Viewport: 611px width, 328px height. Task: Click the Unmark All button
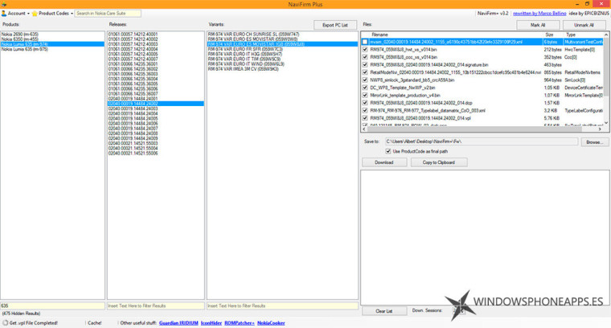[x=584, y=25]
